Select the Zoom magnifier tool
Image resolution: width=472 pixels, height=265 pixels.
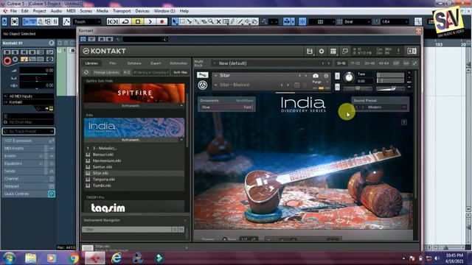[x=211, y=21]
